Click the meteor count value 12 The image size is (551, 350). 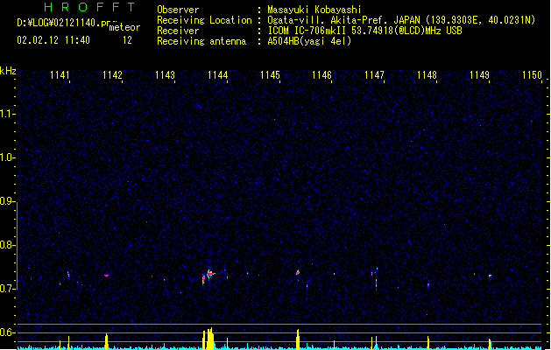click(x=127, y=40)
